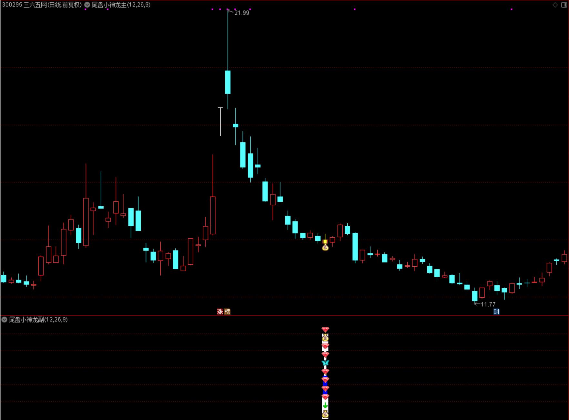Click the cyan butterfly icon in sub-chart
569x420 pixels.
tap(325, 363)
